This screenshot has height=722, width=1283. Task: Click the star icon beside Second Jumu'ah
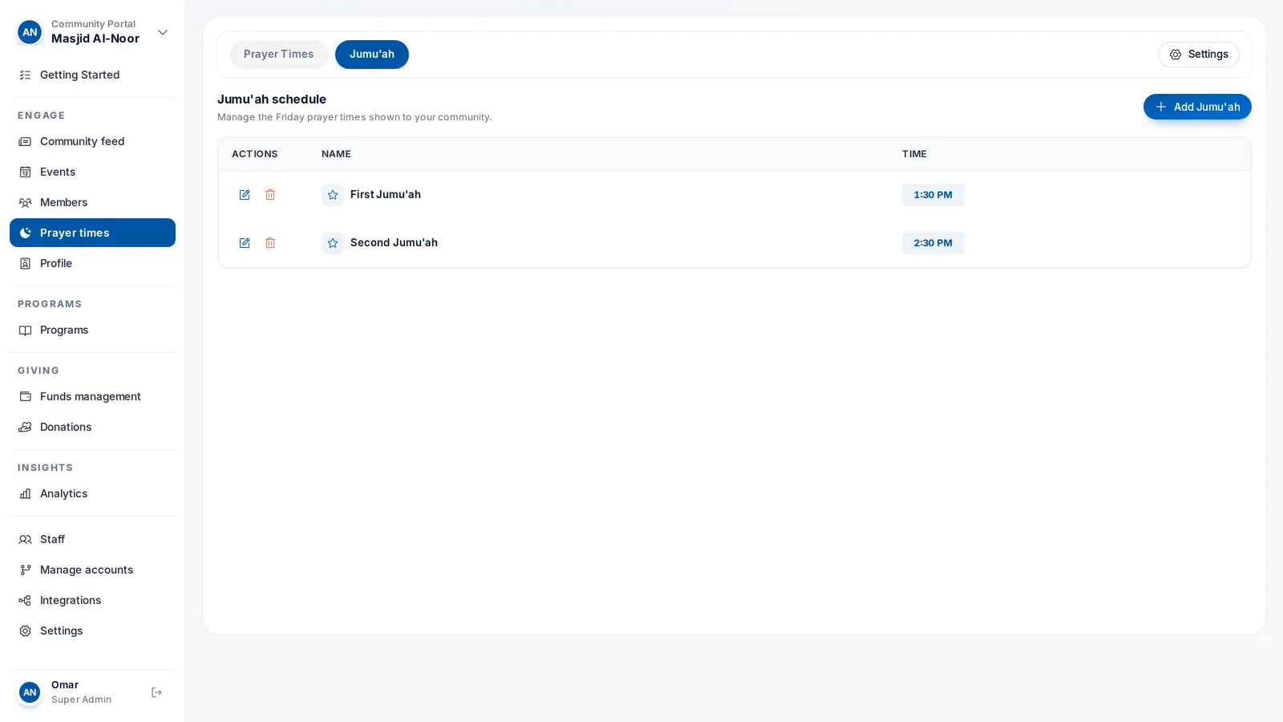[x=333, y=243]
